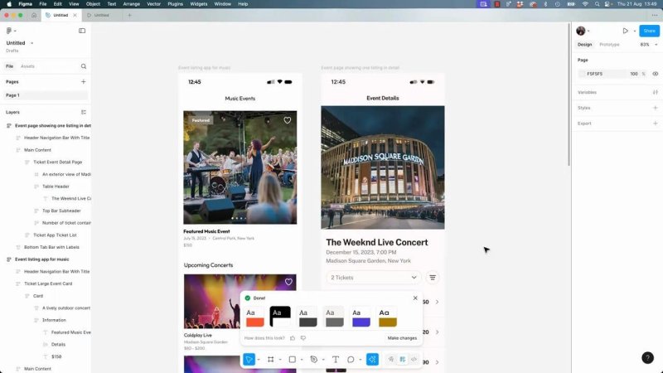The image size is (663, 373).
Task: Add a new style
Action: tap(655, 108)
